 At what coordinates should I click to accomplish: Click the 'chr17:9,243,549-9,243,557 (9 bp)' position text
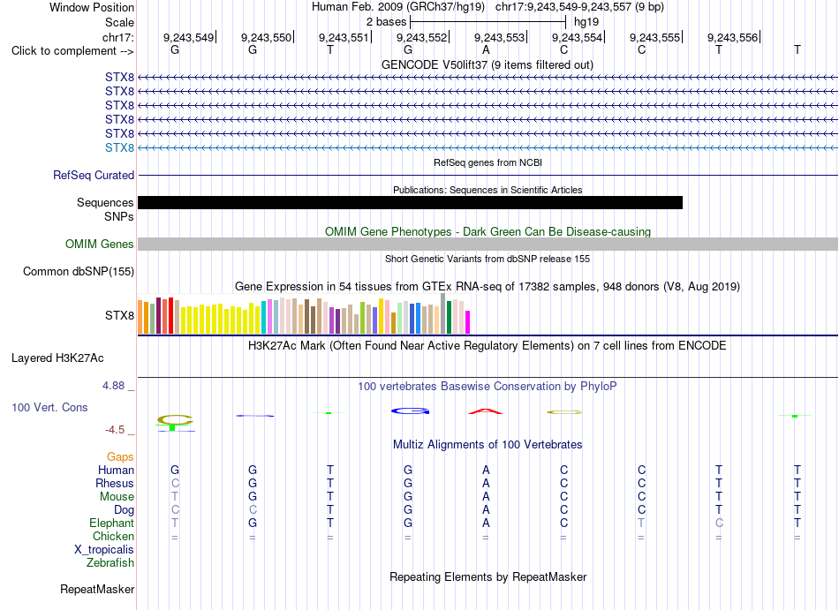click(x=579, y=7)
